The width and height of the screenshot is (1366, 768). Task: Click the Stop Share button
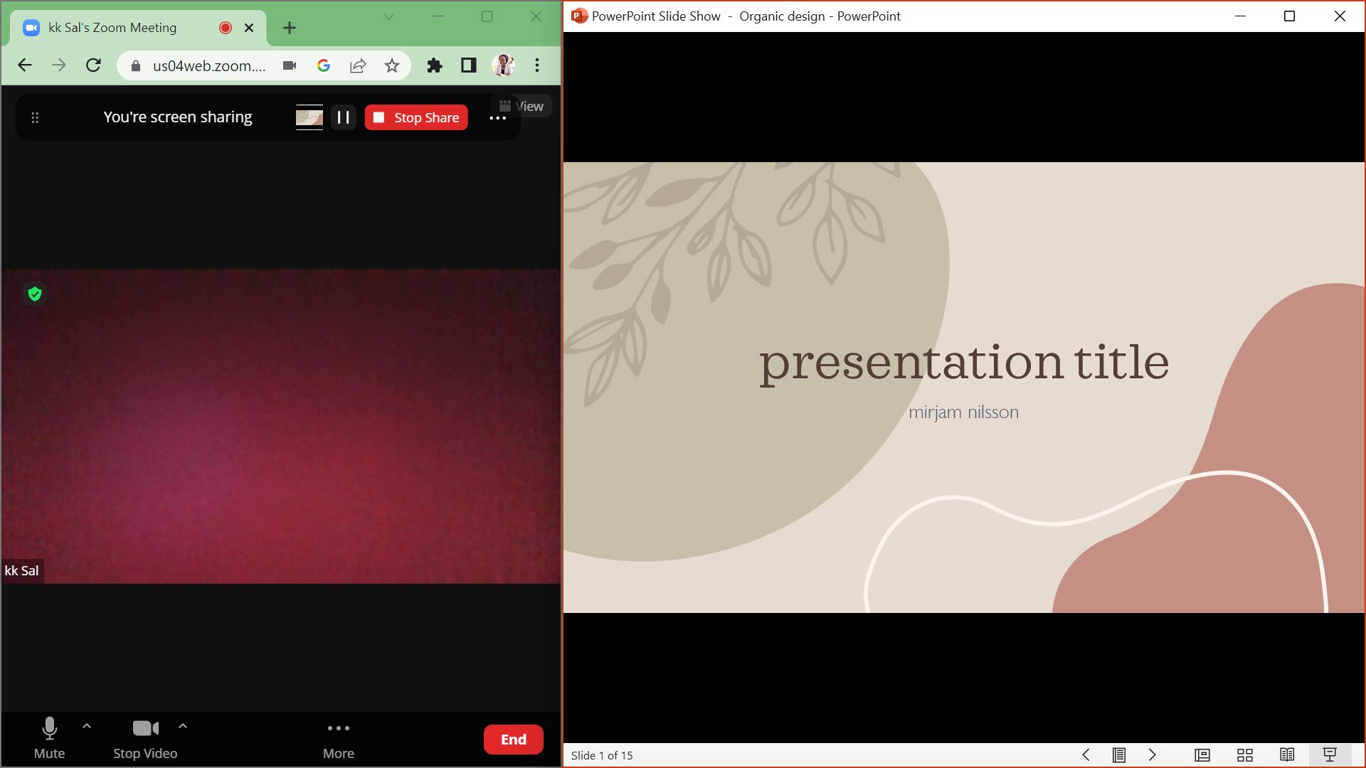pyautogui.click(x=416, y=117)
